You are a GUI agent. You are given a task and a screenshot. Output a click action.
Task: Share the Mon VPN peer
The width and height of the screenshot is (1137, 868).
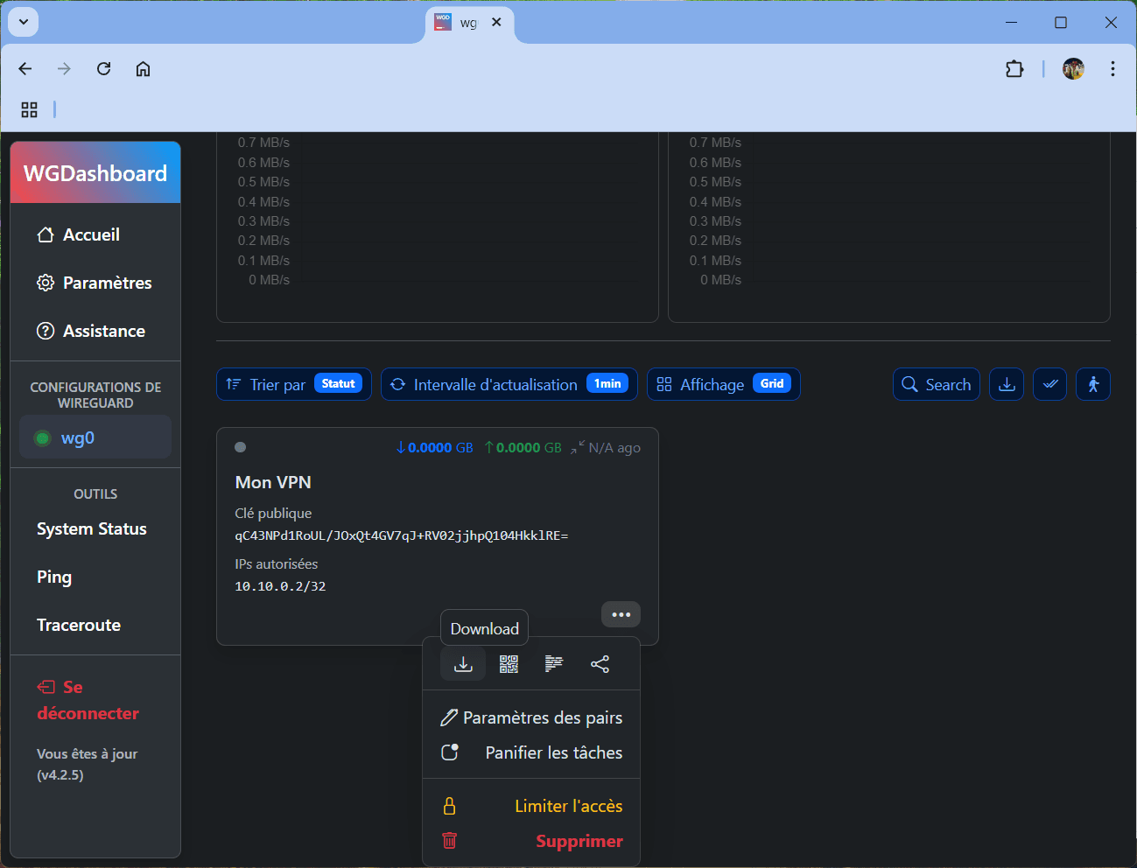(x=600, y=664)
